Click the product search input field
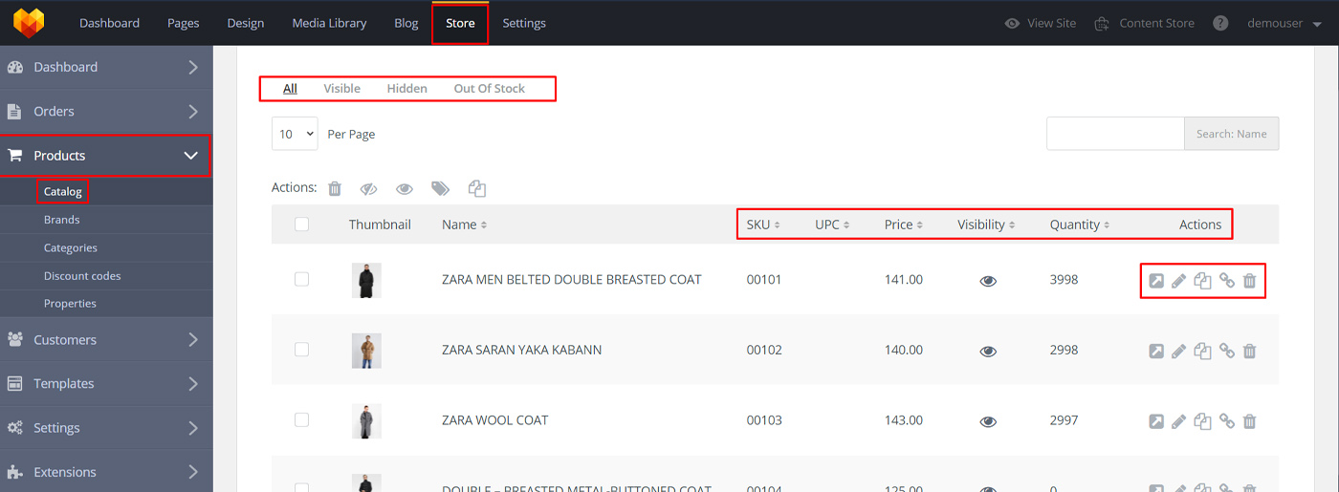The width and height of the screenshot is (1339, 492). point(1115,134)
